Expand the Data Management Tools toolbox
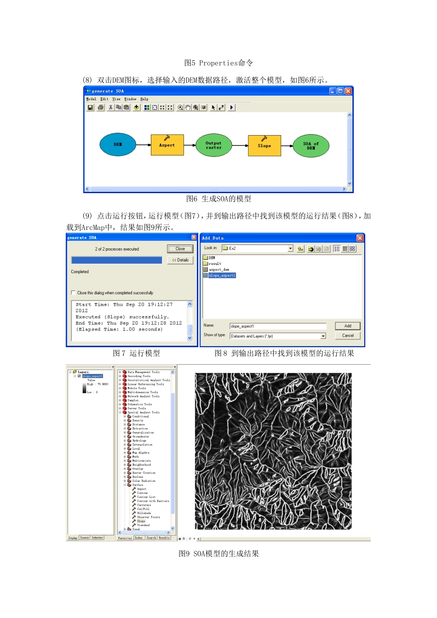This screenshot has width=437, height=618. [x=120, y=372]
